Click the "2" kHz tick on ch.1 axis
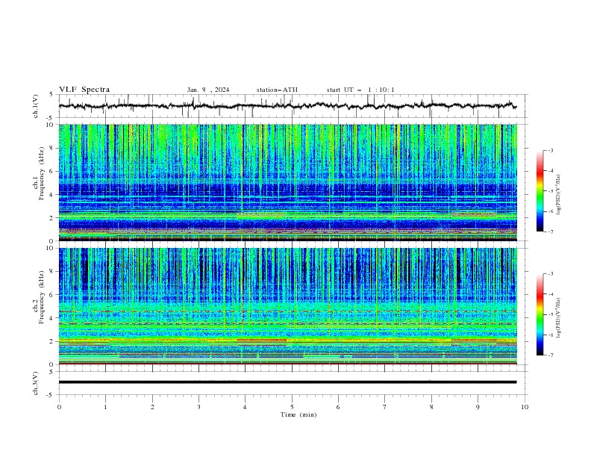This screenshot has height=457, width=591. 51,218
